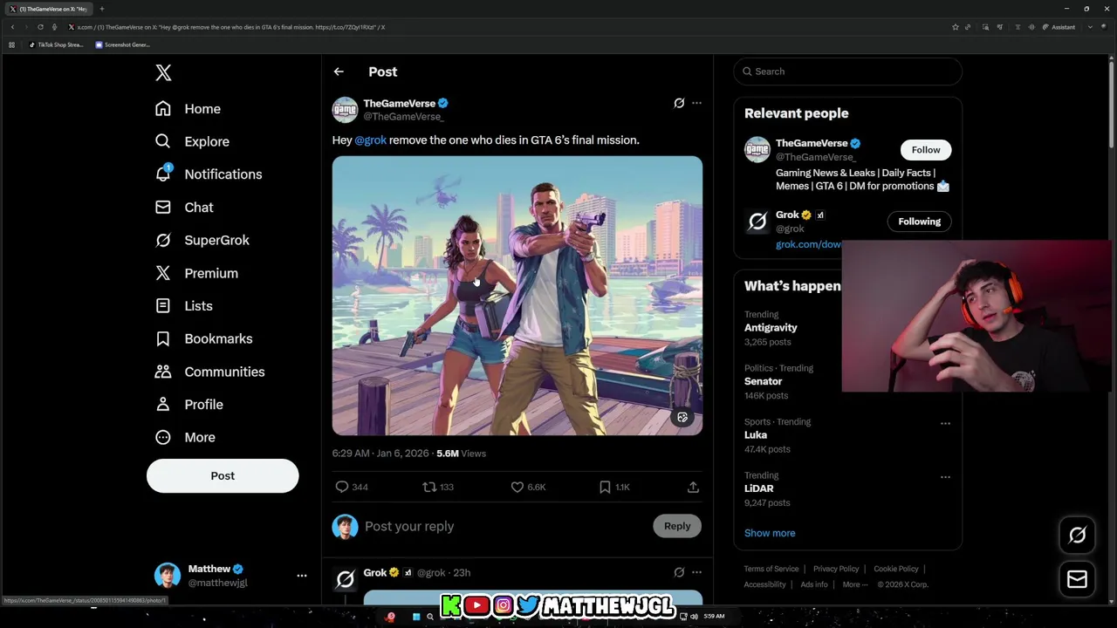Launch SuperGrok from the sidebar

pos(202,240)
